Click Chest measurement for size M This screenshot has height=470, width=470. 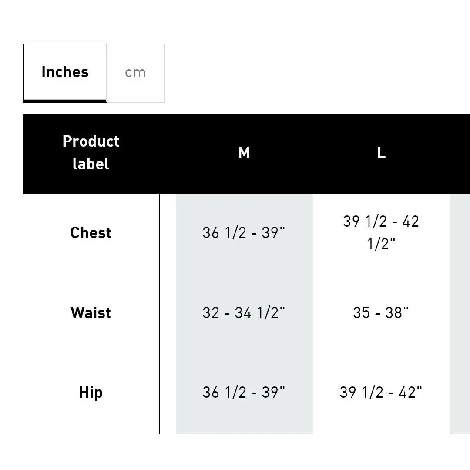(244, 232)
